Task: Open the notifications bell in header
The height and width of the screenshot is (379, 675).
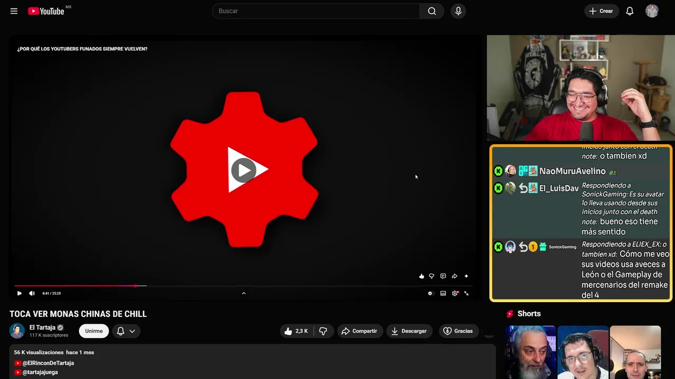Action: click(630, 11)
